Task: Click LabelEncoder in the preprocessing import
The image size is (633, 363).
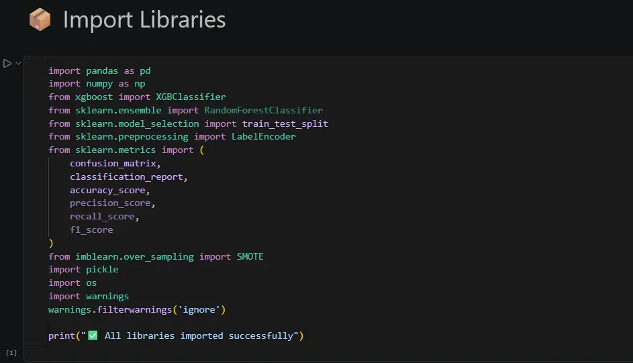Action: pyautogui.click(x=264, y=137)
